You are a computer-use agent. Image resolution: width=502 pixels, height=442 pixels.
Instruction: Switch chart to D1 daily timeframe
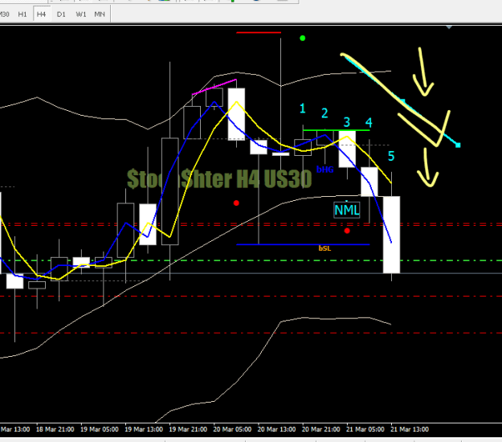[x=61, y=14]
